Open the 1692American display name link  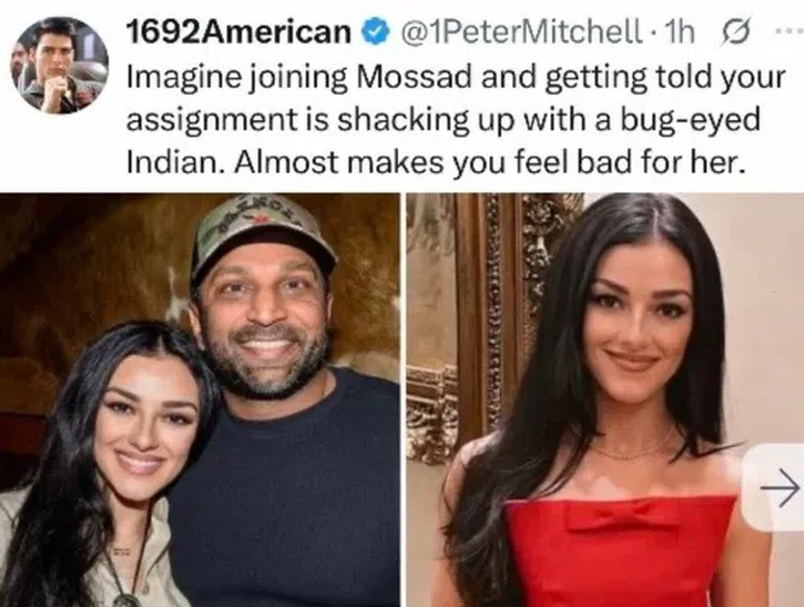coord(239,33)
